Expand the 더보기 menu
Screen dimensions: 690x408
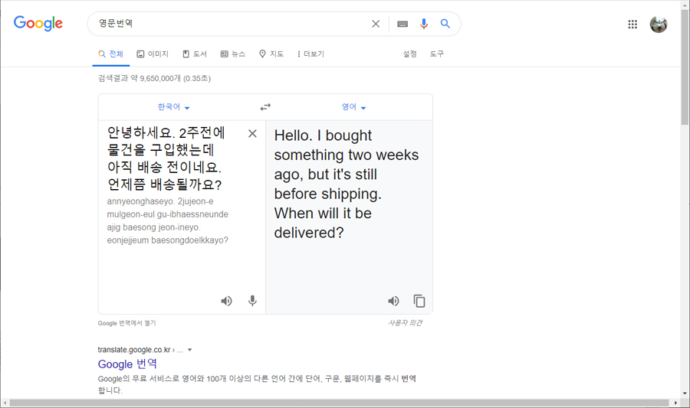coord(310,54)
